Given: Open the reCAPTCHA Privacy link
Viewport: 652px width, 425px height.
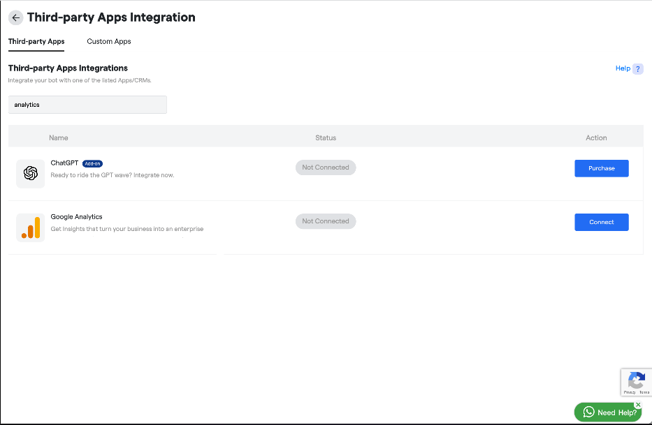Looking at the screenshot, I should (630, 393).
